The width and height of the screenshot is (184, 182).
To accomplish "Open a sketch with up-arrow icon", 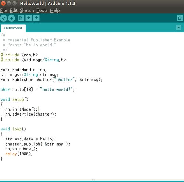I will coord(29,18).
